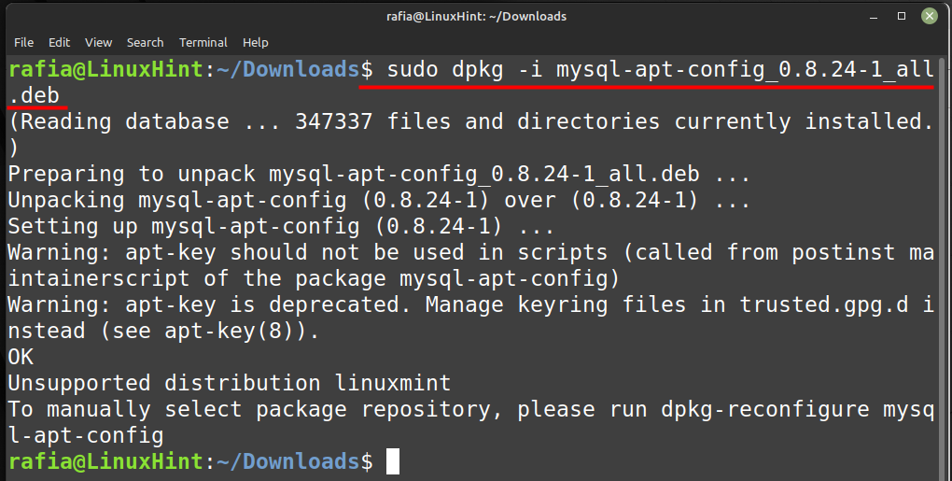Click the terminal vertical scrollbar
The width and height of the screenshot is (952, 481).
tap(943, 267)
